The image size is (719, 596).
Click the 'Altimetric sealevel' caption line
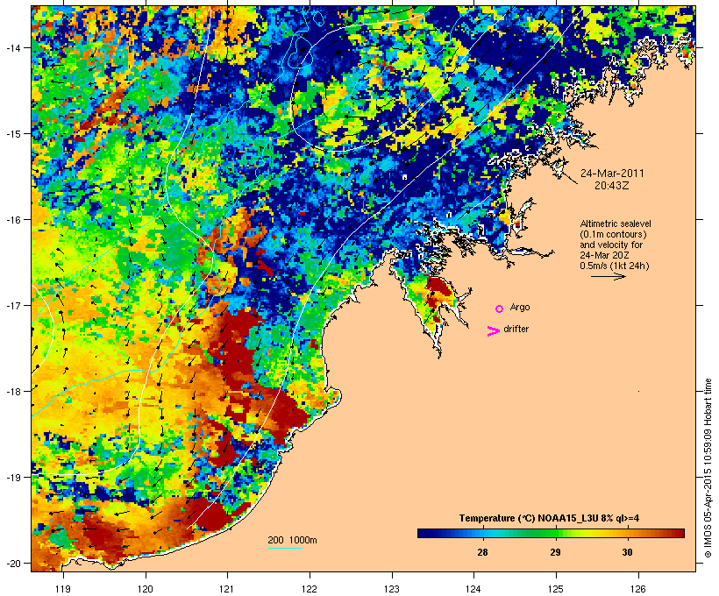click(616, 223)
